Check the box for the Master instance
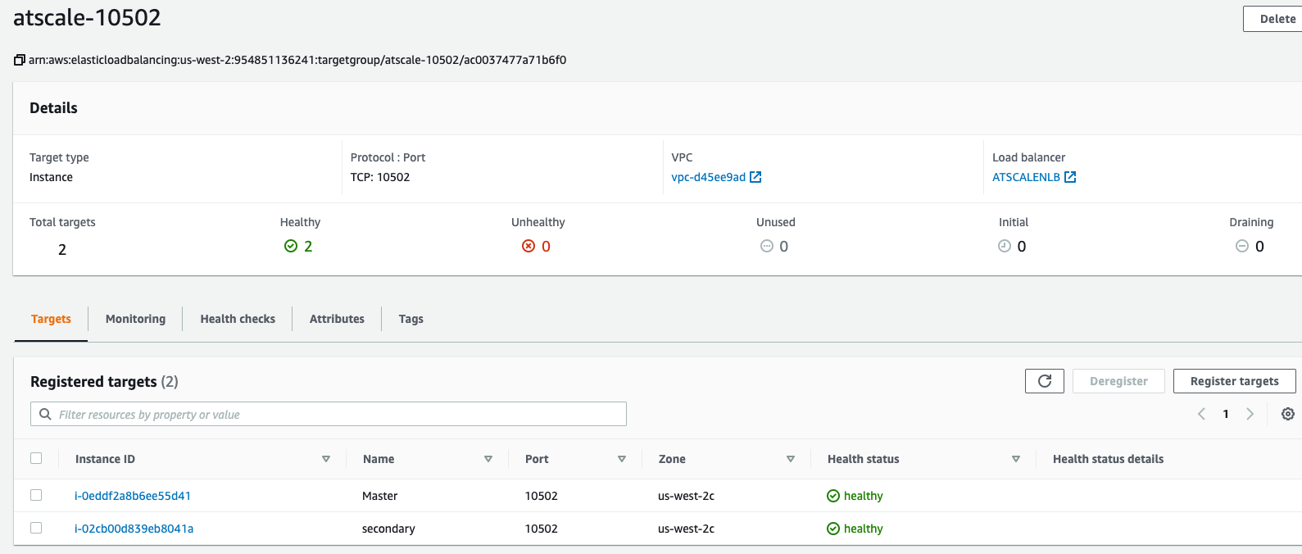This screenshot has width=1302, height=554. [x=36, y=495]
